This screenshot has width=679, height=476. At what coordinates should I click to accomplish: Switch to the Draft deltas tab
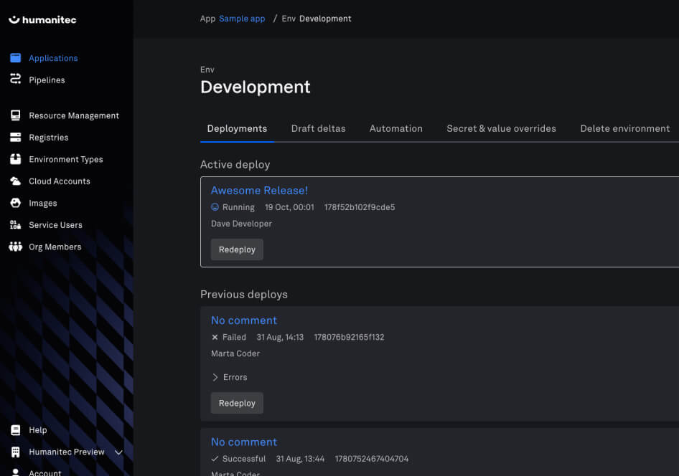[x=318, y=128]
